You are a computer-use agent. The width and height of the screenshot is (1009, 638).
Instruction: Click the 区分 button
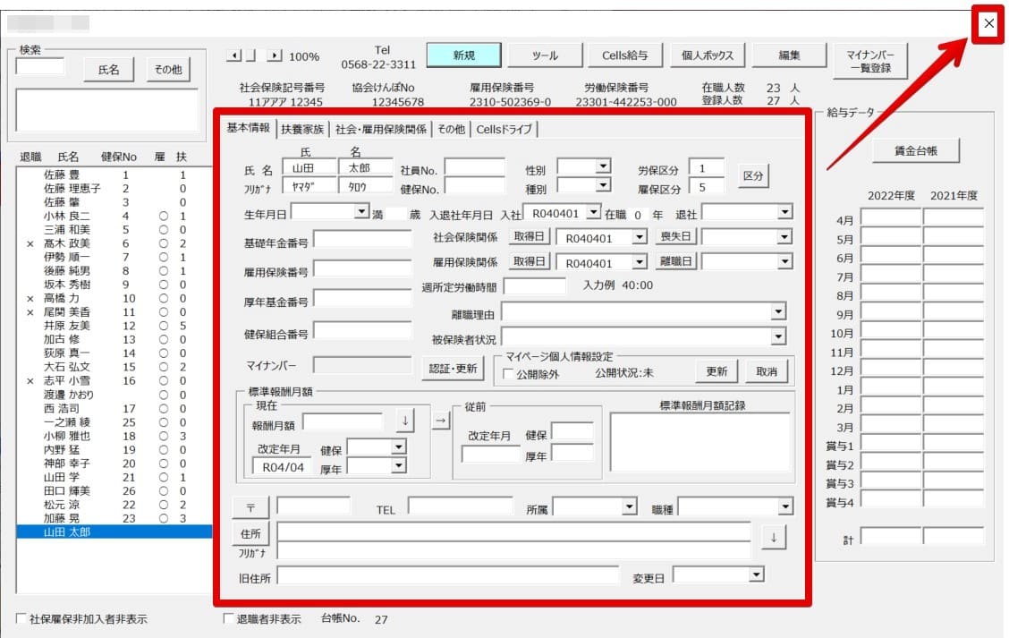[x=753, y=175]
